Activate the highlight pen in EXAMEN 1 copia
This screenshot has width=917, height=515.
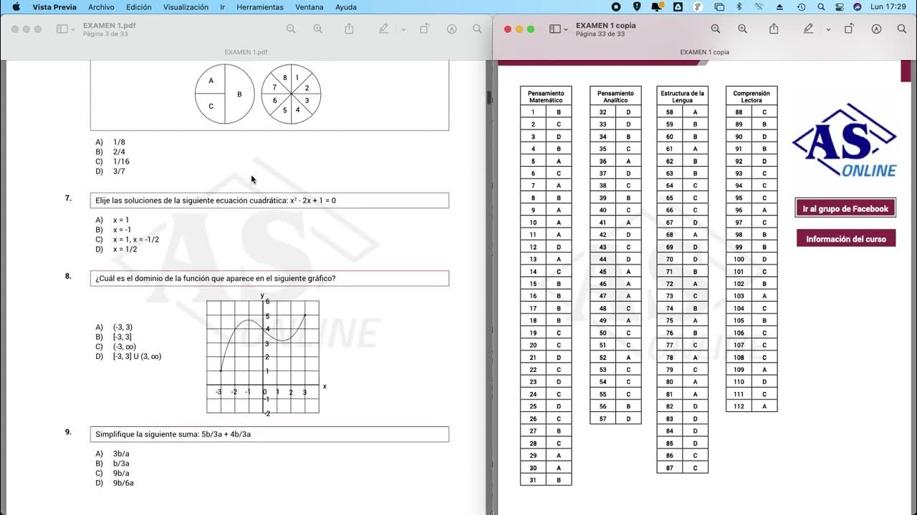tap(808, 29)
